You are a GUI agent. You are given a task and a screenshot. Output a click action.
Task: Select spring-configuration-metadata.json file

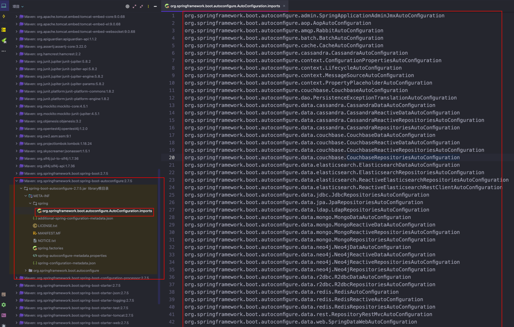(67, 263)
